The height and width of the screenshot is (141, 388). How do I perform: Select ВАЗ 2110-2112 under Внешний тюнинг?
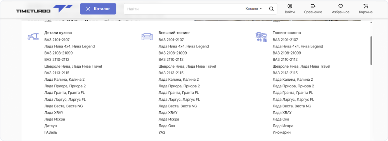pos(171,59)
